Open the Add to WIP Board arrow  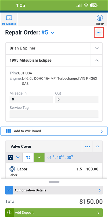click(102, 131)
